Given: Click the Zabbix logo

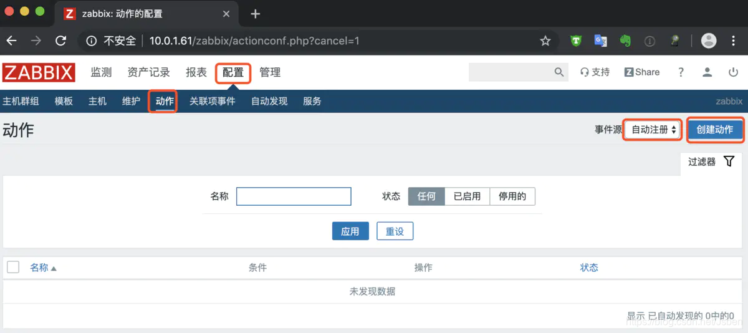Looking at the screenshot, I should (x=39, y=72).
